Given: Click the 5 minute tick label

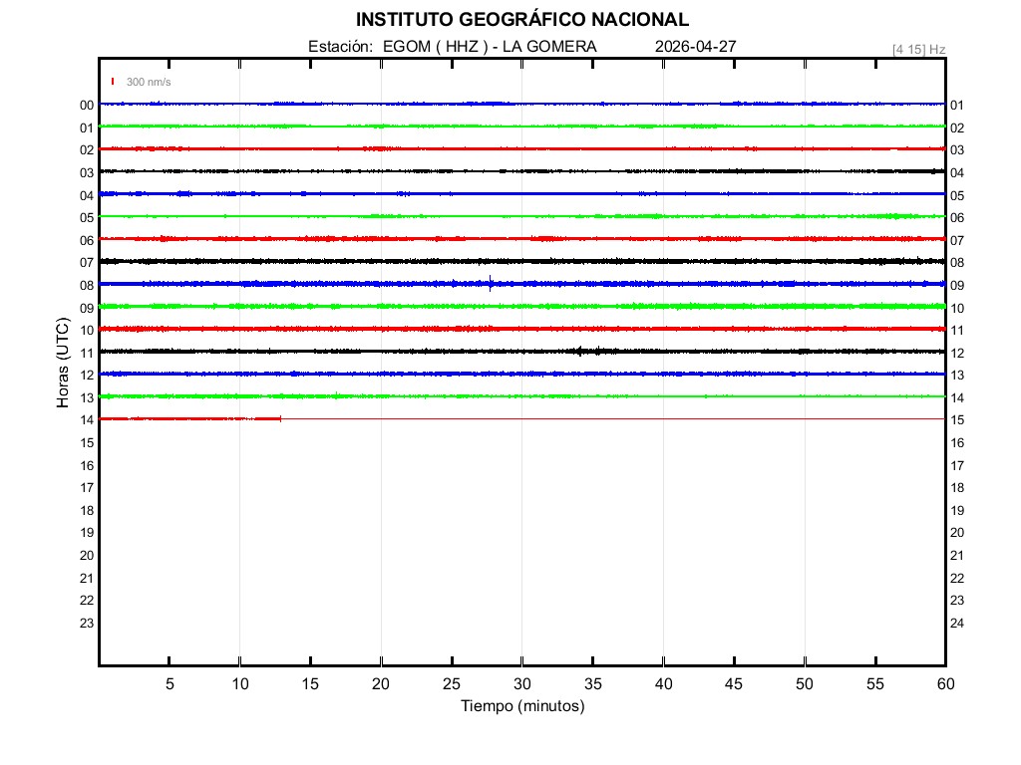Looking at the screenshot, I should [x=170, y=684].
